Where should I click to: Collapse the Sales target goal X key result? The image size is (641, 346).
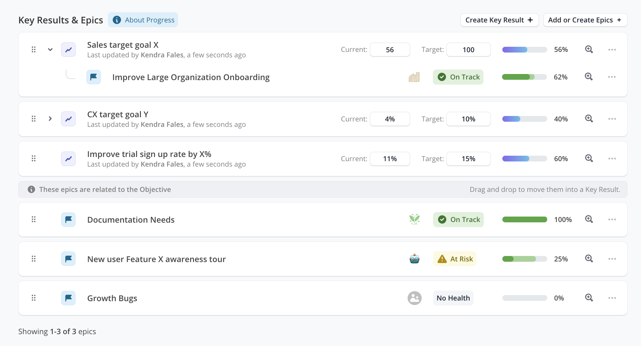pos(50,50)
